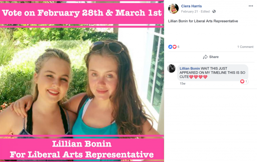This screenshot has width=257, height=162.
Task: Click the 15w comment timestamp
Action: [182, 84]
